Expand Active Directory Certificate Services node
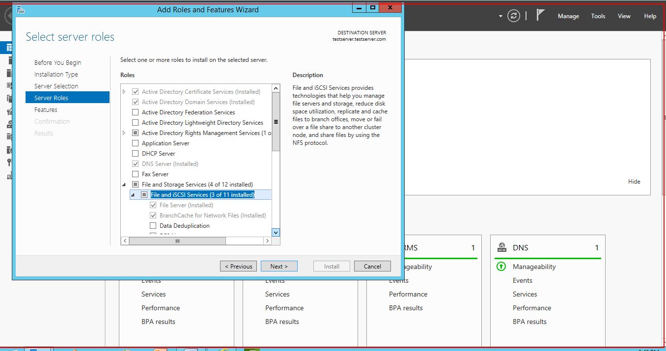 [x=124, y=92]
